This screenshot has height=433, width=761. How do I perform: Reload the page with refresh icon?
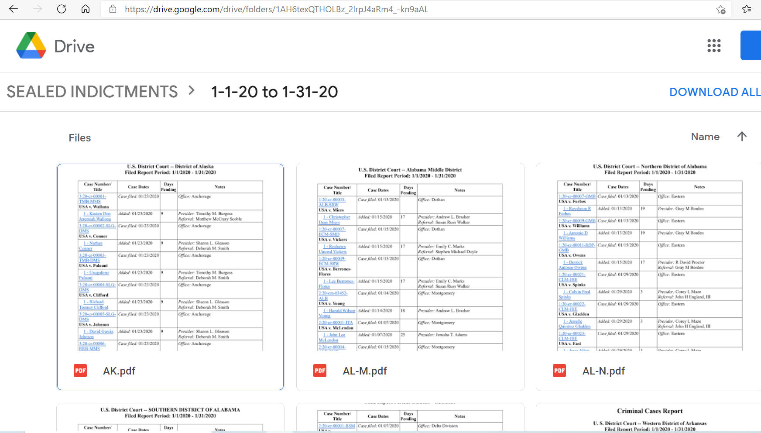[62, 9]
